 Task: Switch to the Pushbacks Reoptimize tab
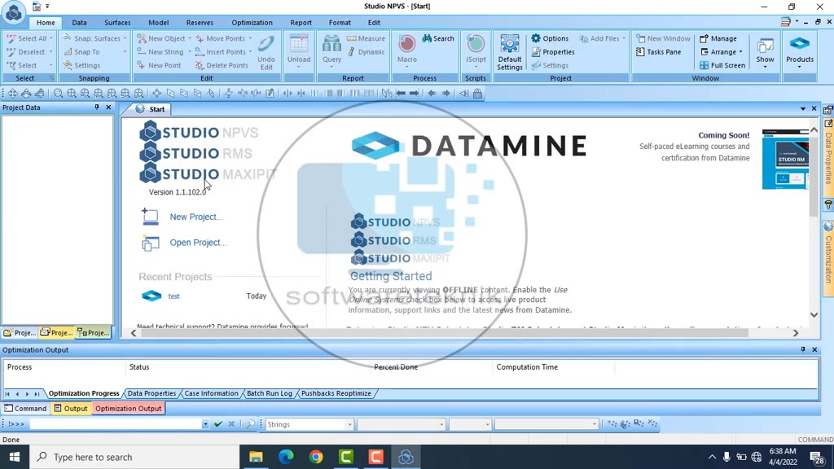tap(336, 393)
